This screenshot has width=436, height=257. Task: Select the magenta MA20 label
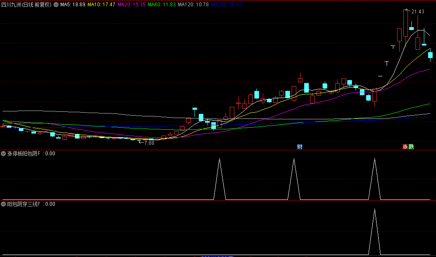click(131, 5)
